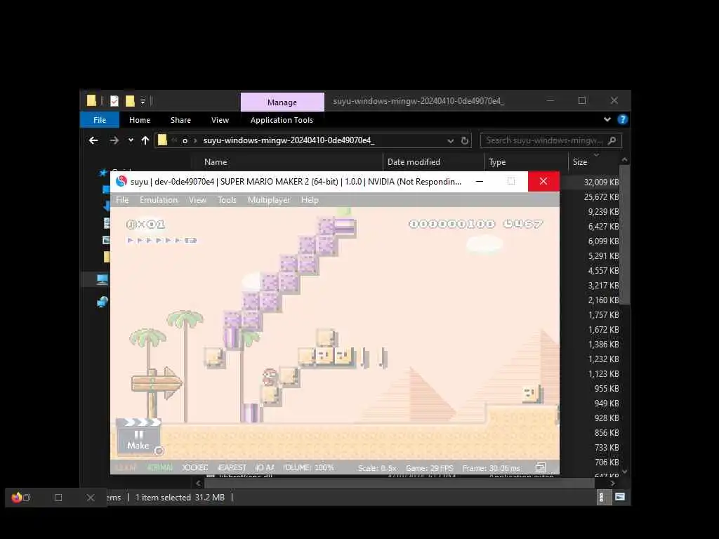Open the Tools menu in suyu

pyautogui.click(x=227, y=200)
